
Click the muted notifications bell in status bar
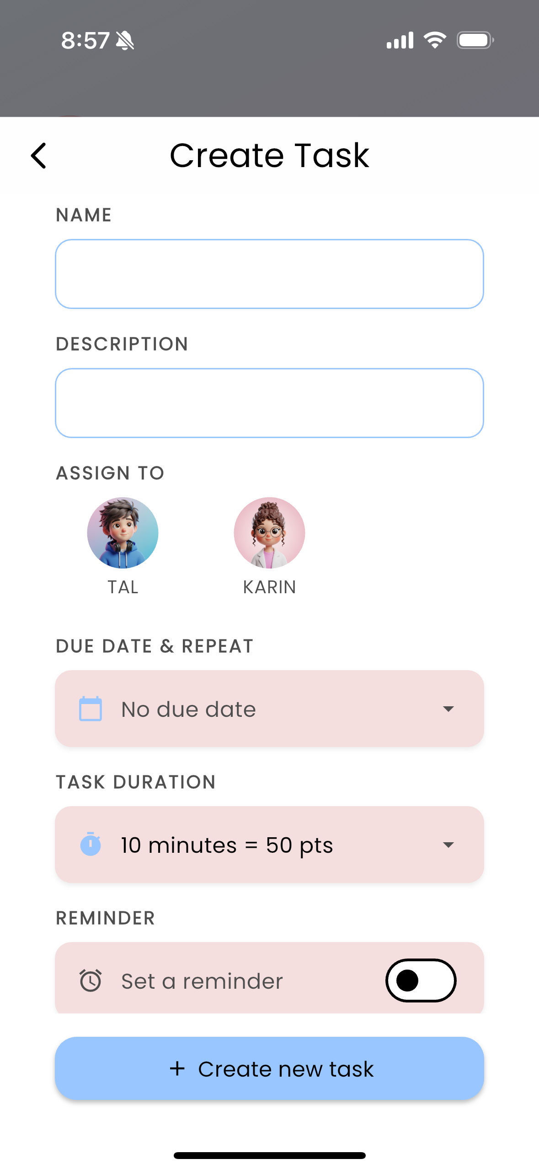[124, 40]
